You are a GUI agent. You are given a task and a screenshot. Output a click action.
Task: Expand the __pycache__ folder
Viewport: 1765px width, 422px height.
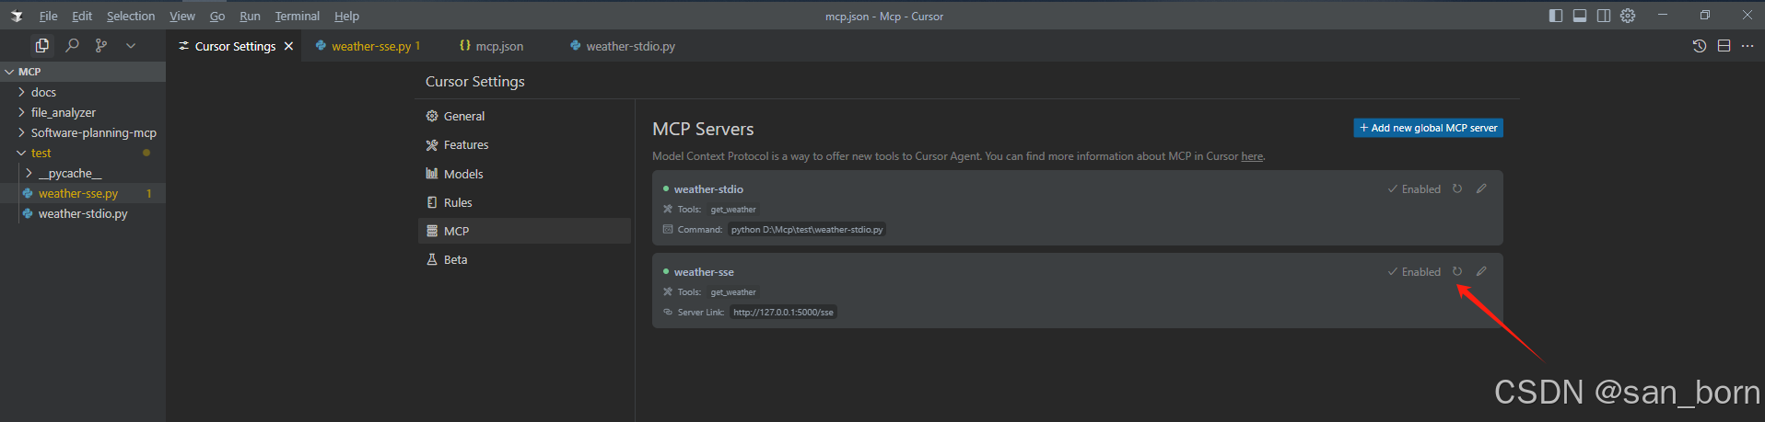pos(83,173)
